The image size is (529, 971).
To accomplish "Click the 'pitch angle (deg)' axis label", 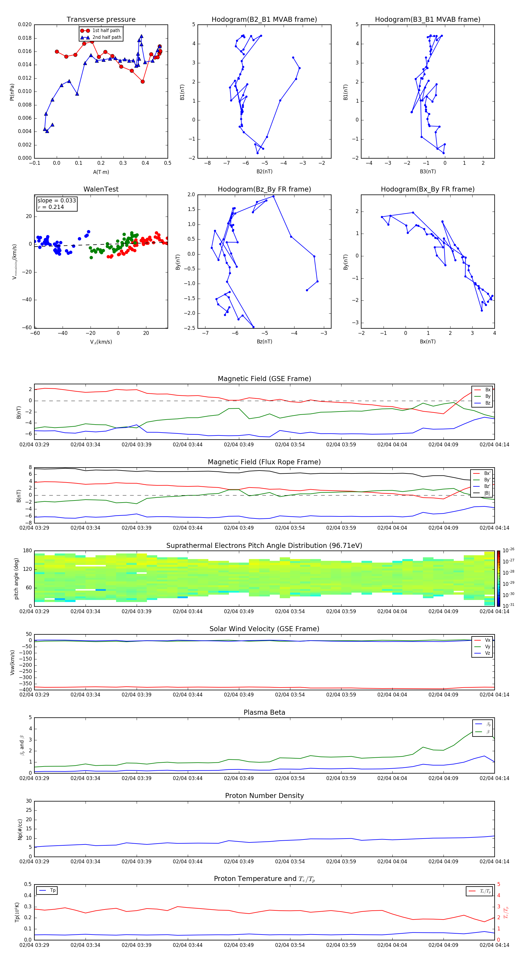I will point(16,578).
